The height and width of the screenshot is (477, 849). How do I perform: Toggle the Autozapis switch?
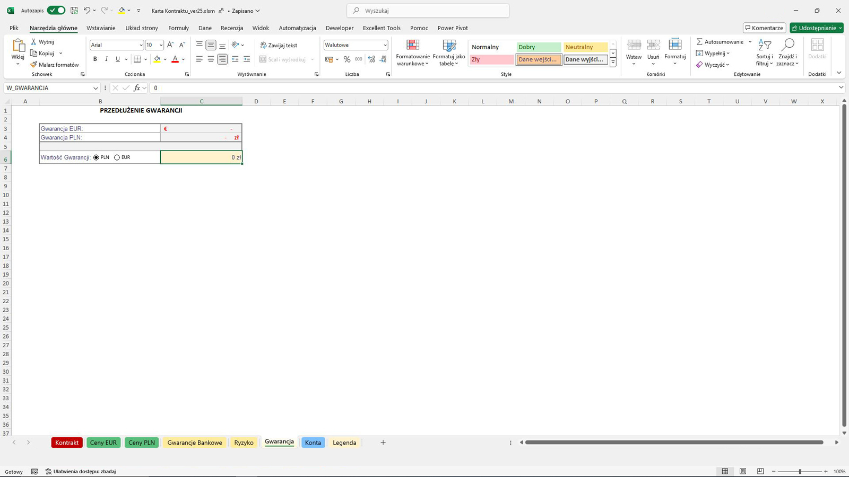[56, 11]
